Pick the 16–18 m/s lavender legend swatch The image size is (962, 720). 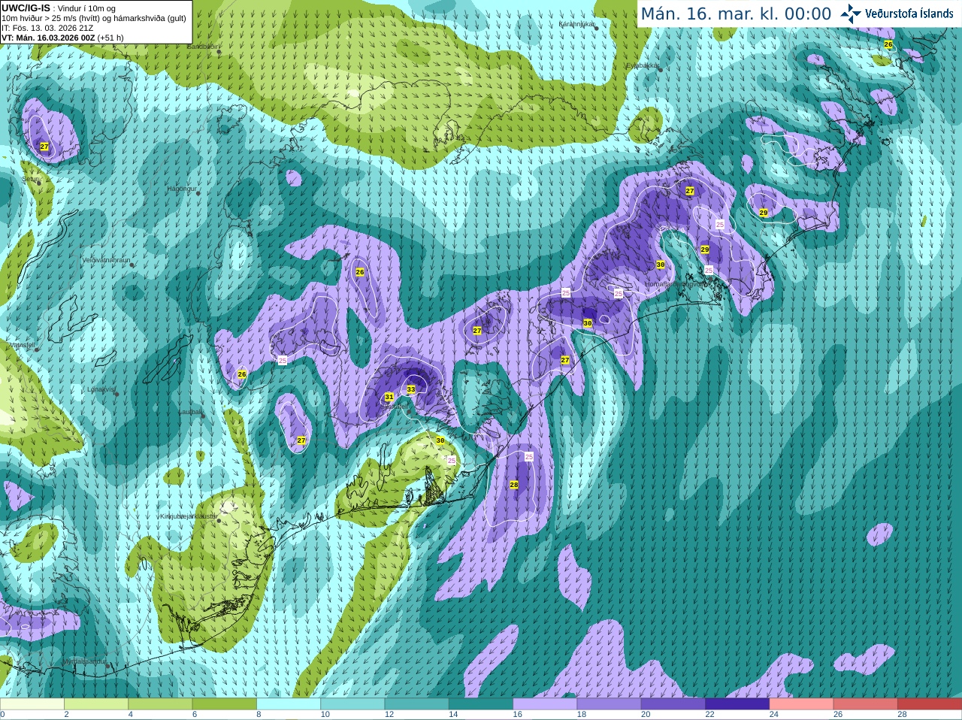tap(545, 704)
